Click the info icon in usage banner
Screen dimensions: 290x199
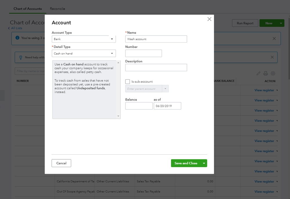tap(17, 38)
